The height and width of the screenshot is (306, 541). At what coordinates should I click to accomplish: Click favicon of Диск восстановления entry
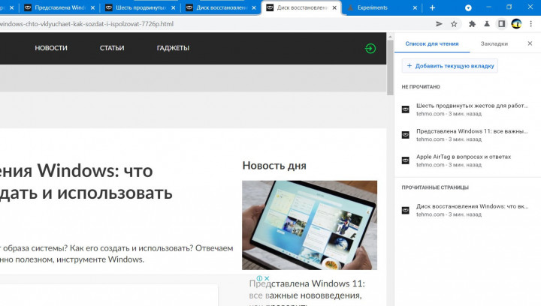tap(406, 210)
